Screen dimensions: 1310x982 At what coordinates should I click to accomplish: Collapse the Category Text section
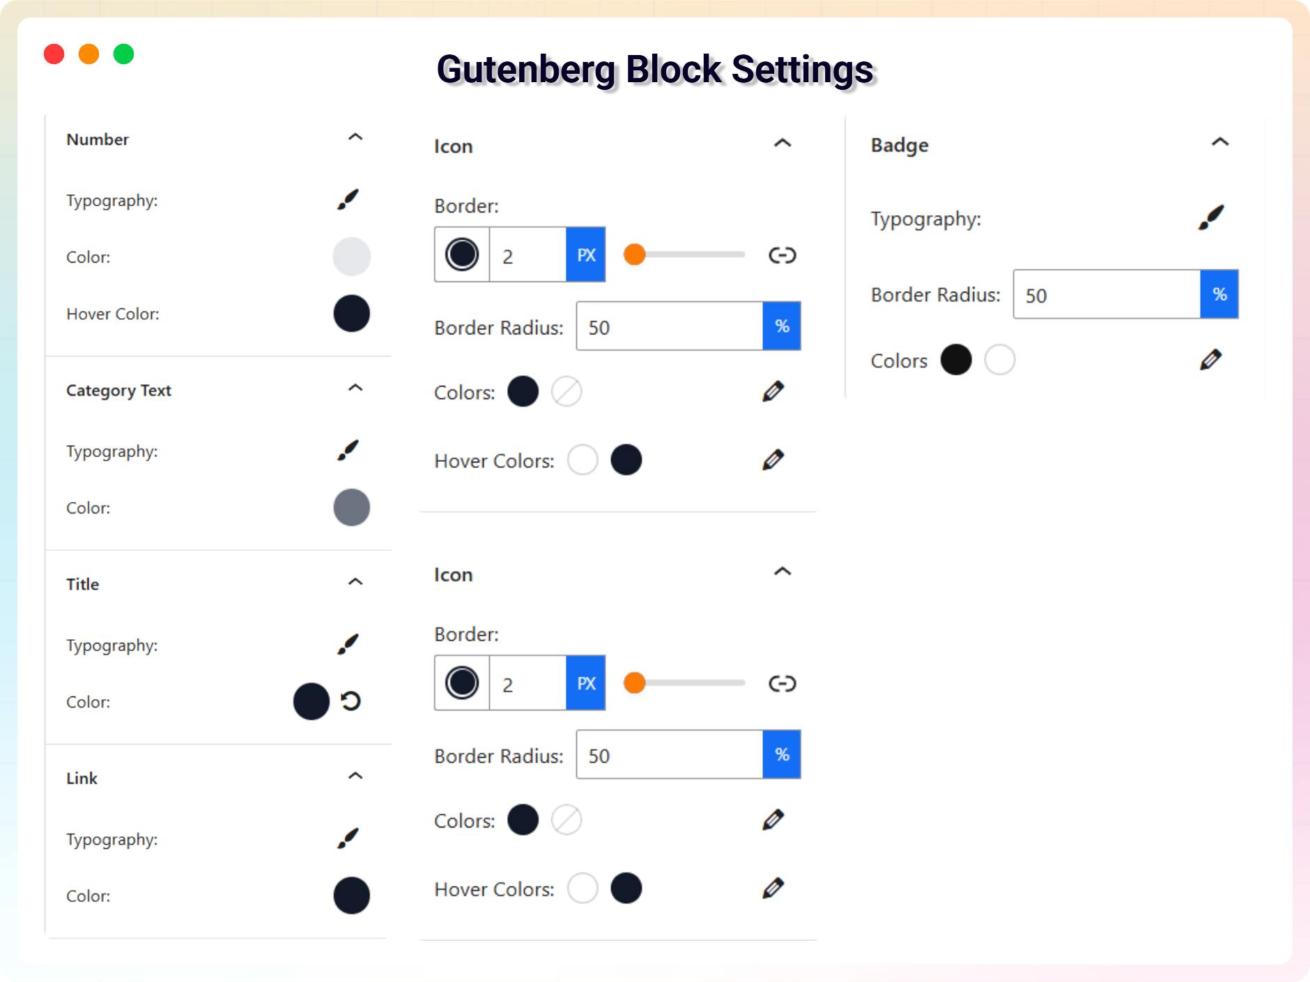[x=355, y=389]
